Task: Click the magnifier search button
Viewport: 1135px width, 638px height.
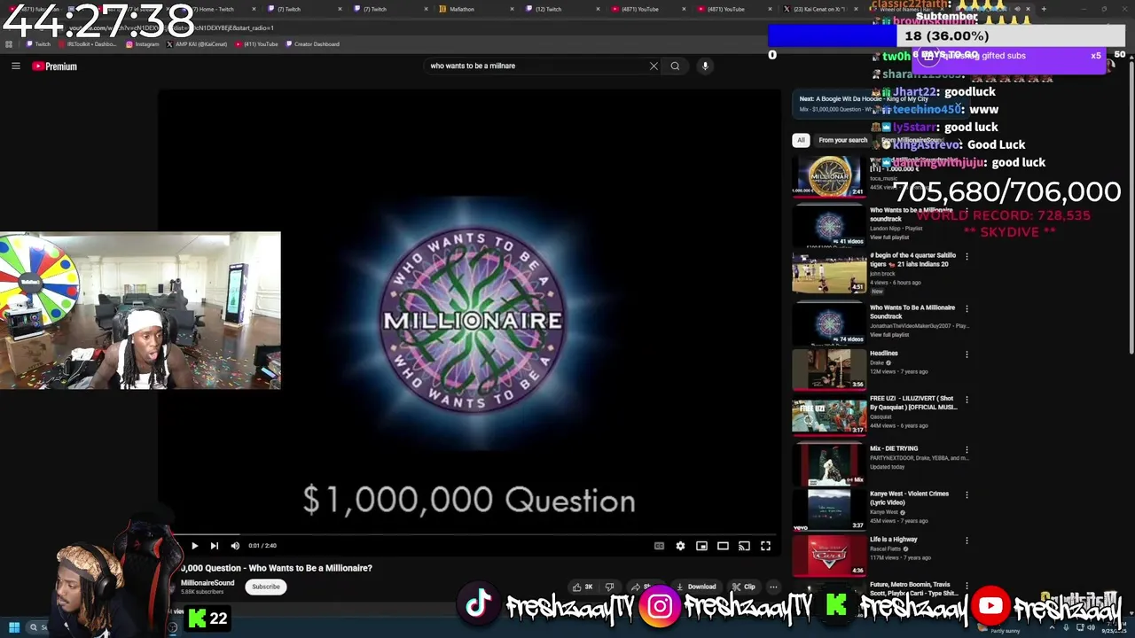Action: tap(675, 66)
